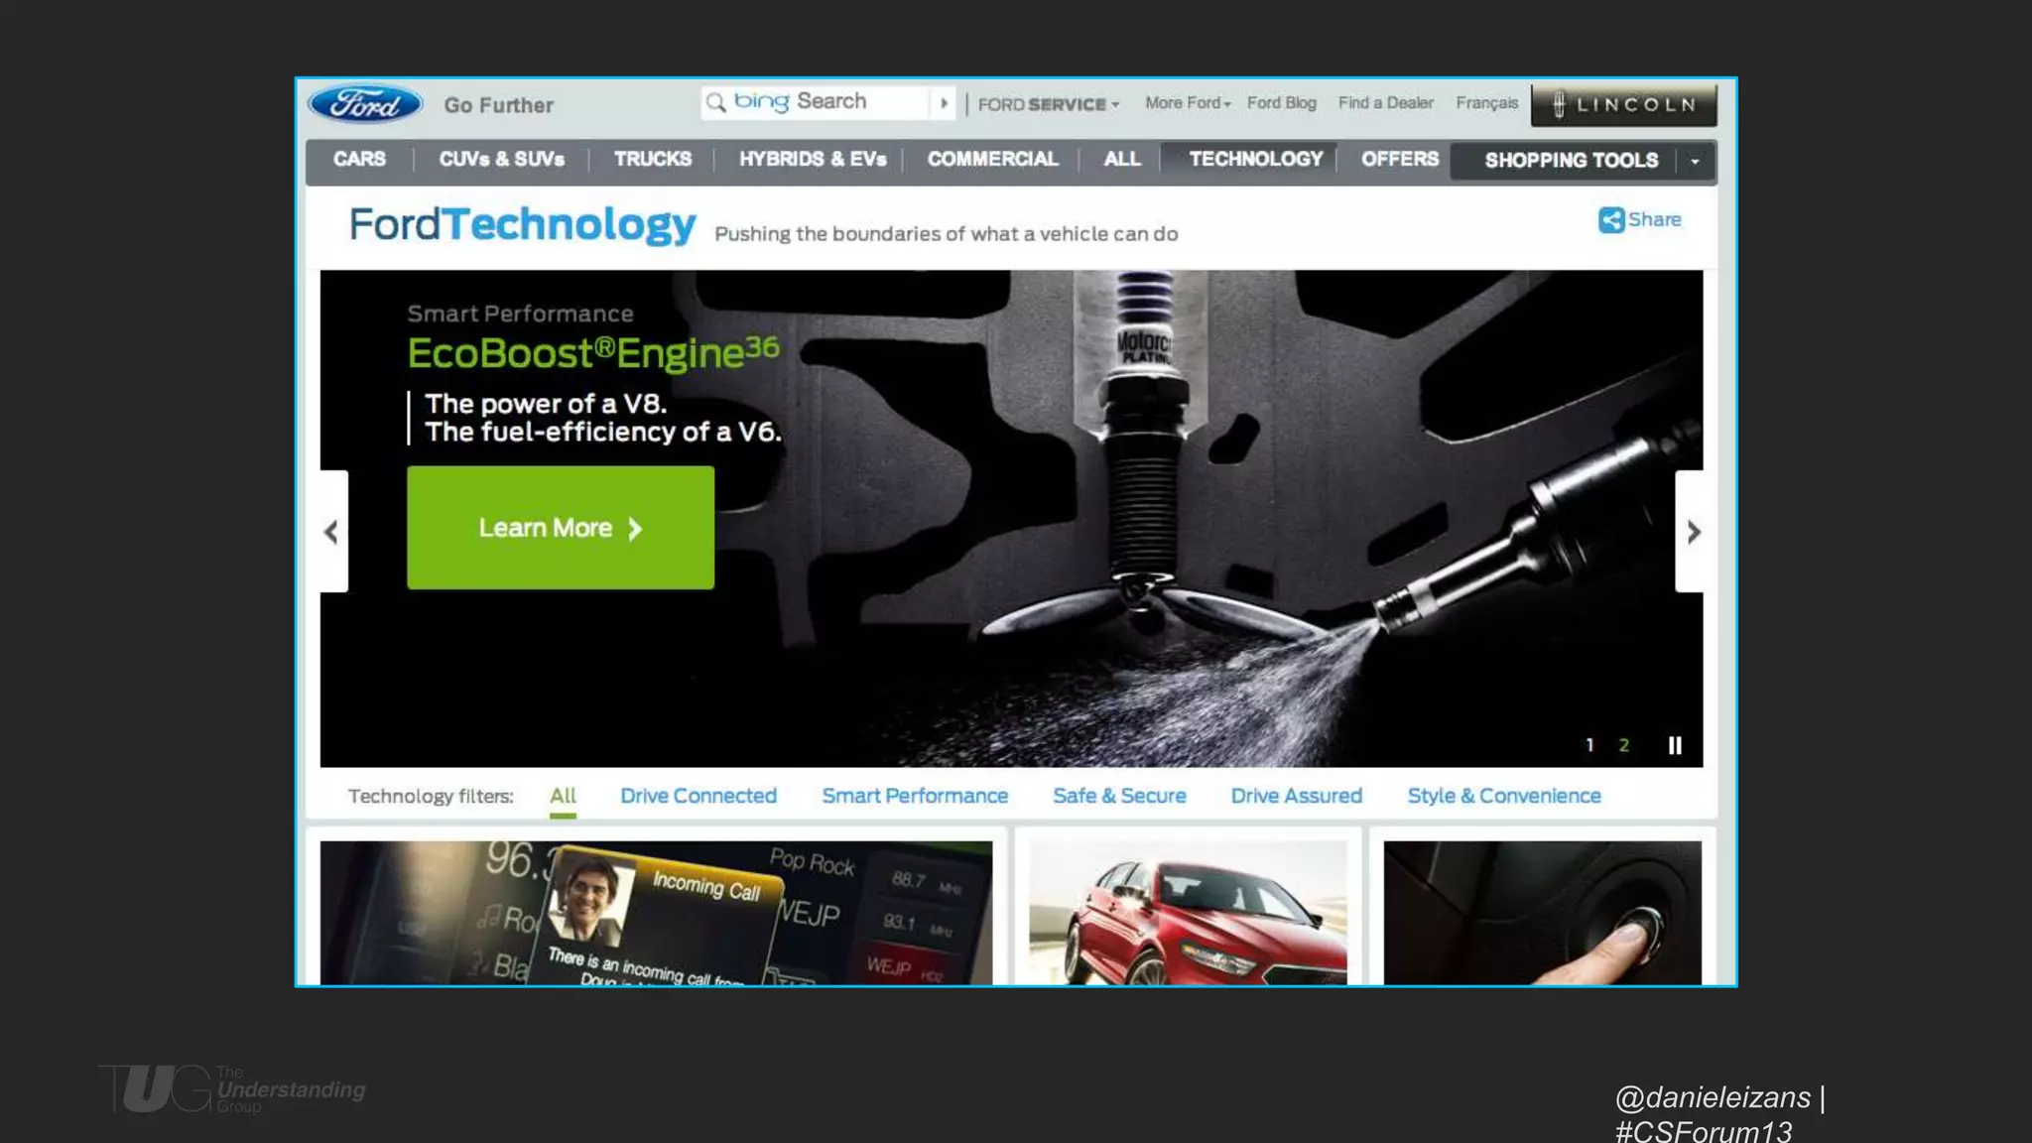Advance to next carousel slide arrow
2032x1143 pixels.
(1693, 532)
